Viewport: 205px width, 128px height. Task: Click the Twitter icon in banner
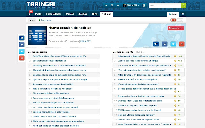pos(173,44)
